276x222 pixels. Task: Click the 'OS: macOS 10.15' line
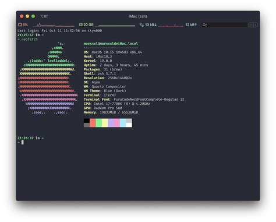[x=113, y=52]
